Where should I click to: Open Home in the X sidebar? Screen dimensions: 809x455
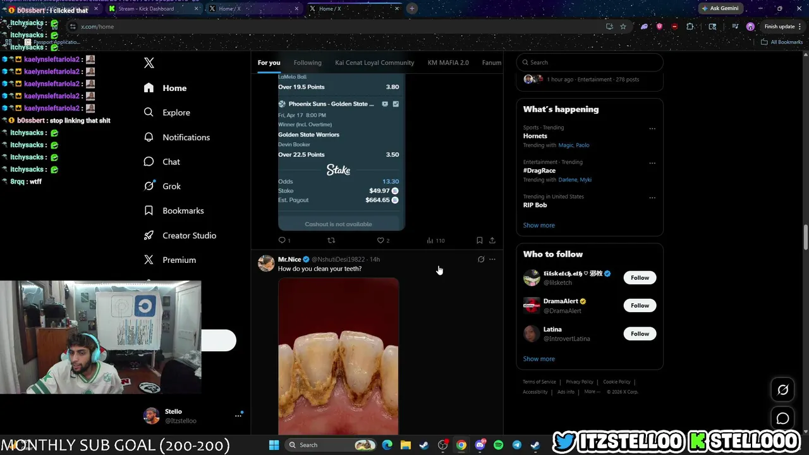coord(165,88)
